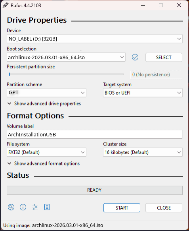Click the SELECT button
189x231 pixels.
pos(164,58)
